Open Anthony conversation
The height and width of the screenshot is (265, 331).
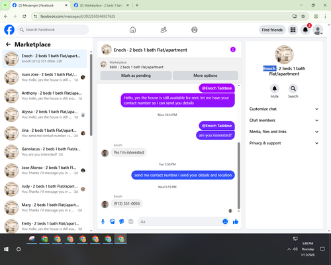[44, 96]
